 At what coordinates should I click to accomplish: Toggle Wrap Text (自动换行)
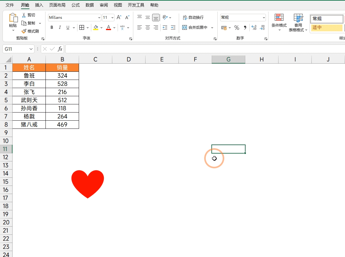[x=193, y=18]
